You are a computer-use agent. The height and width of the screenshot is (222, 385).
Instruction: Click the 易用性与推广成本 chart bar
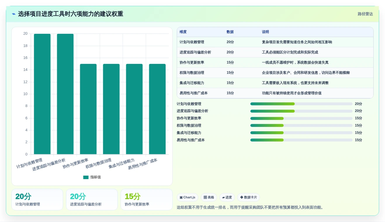point(157,109)
